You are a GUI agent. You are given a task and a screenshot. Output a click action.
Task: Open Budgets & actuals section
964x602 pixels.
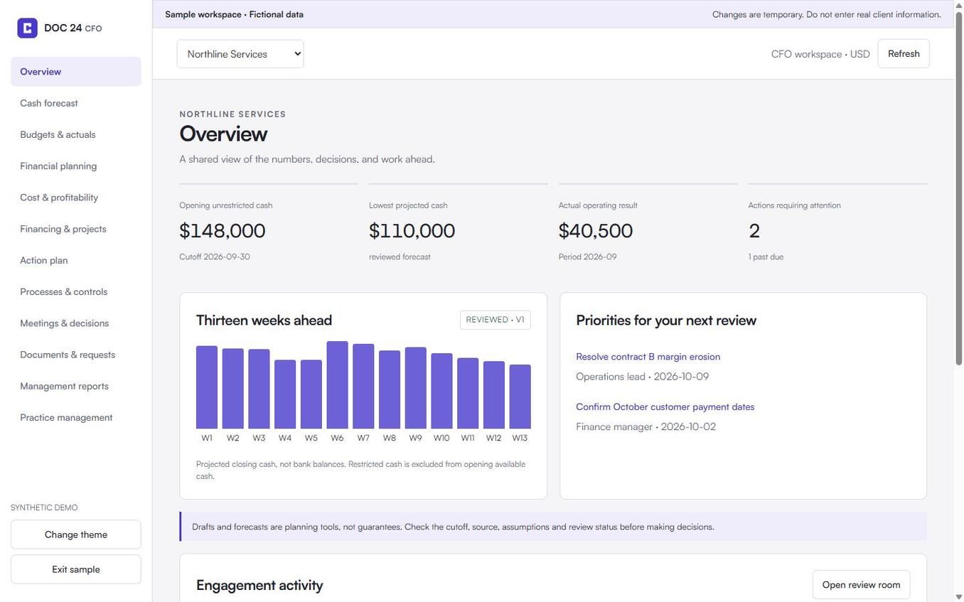click(76, 134)
